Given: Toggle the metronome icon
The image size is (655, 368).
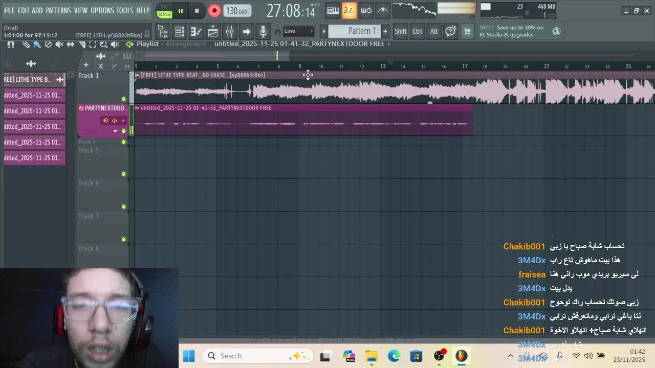Looking at the screenshot, I should click(x=382, y=10).
